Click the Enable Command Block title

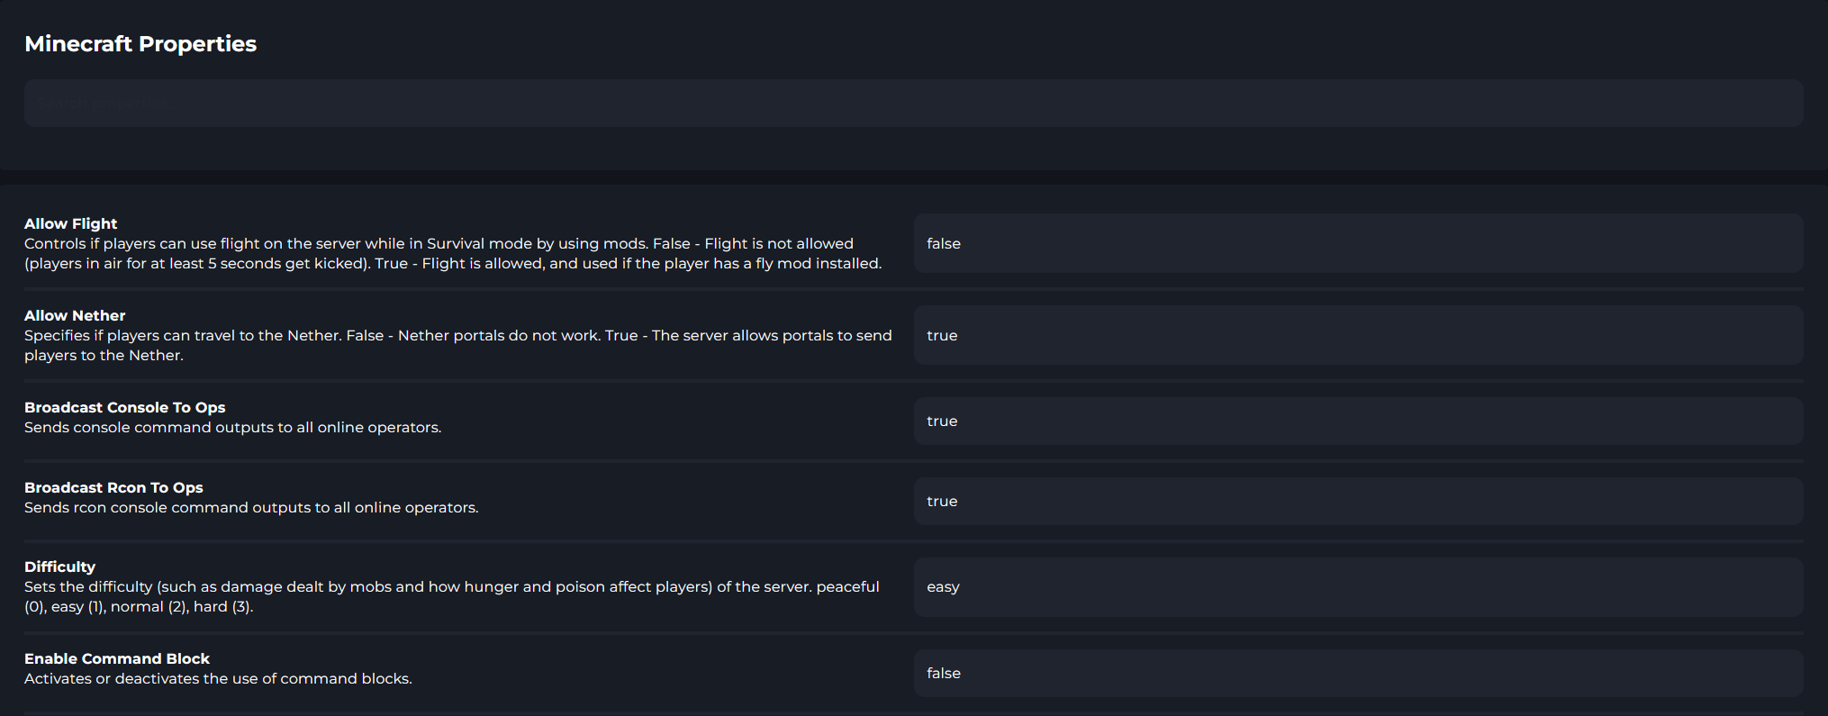pyautogui.click(x=117, y=658)
